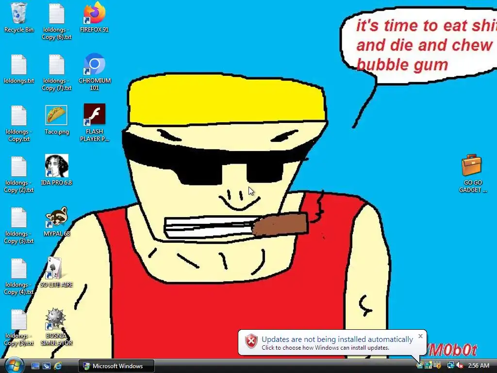This screenshot has height=373, width=497.
Task: Open the Windows Start orb
Action: [14, 365]
